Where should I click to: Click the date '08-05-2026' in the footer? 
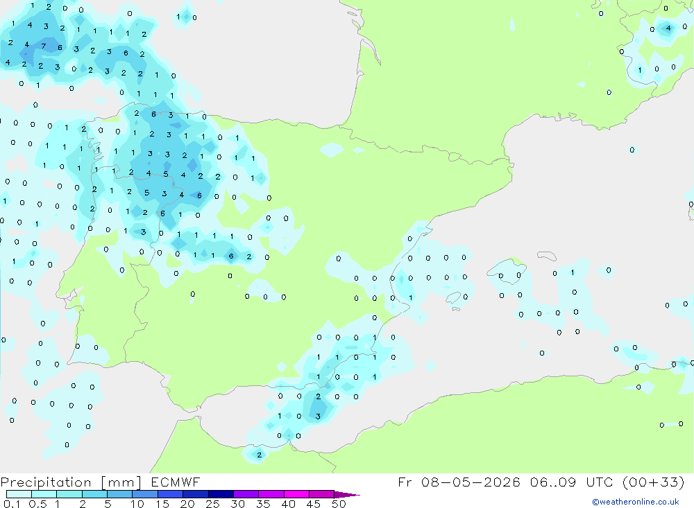(471, 482)
